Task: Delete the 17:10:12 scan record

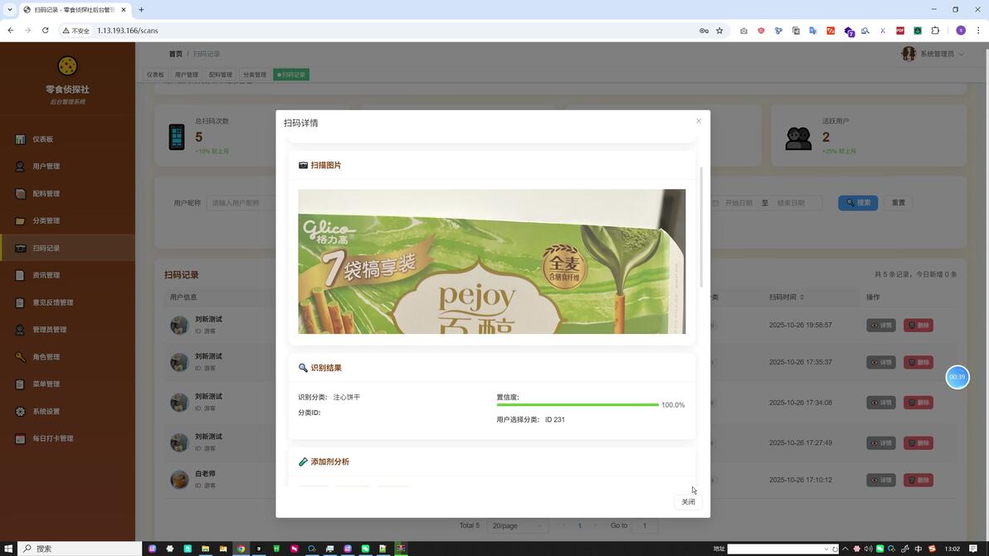Action: (x=918, y=480)
